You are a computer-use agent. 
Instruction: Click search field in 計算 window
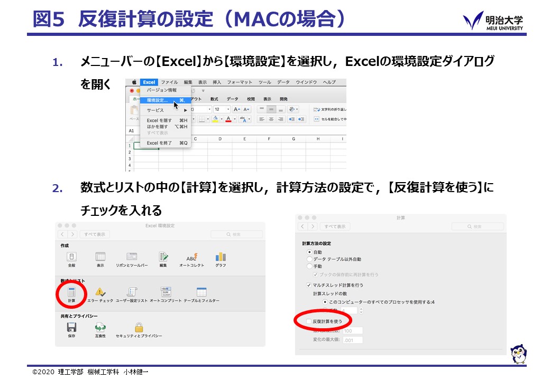click(478, 227)
